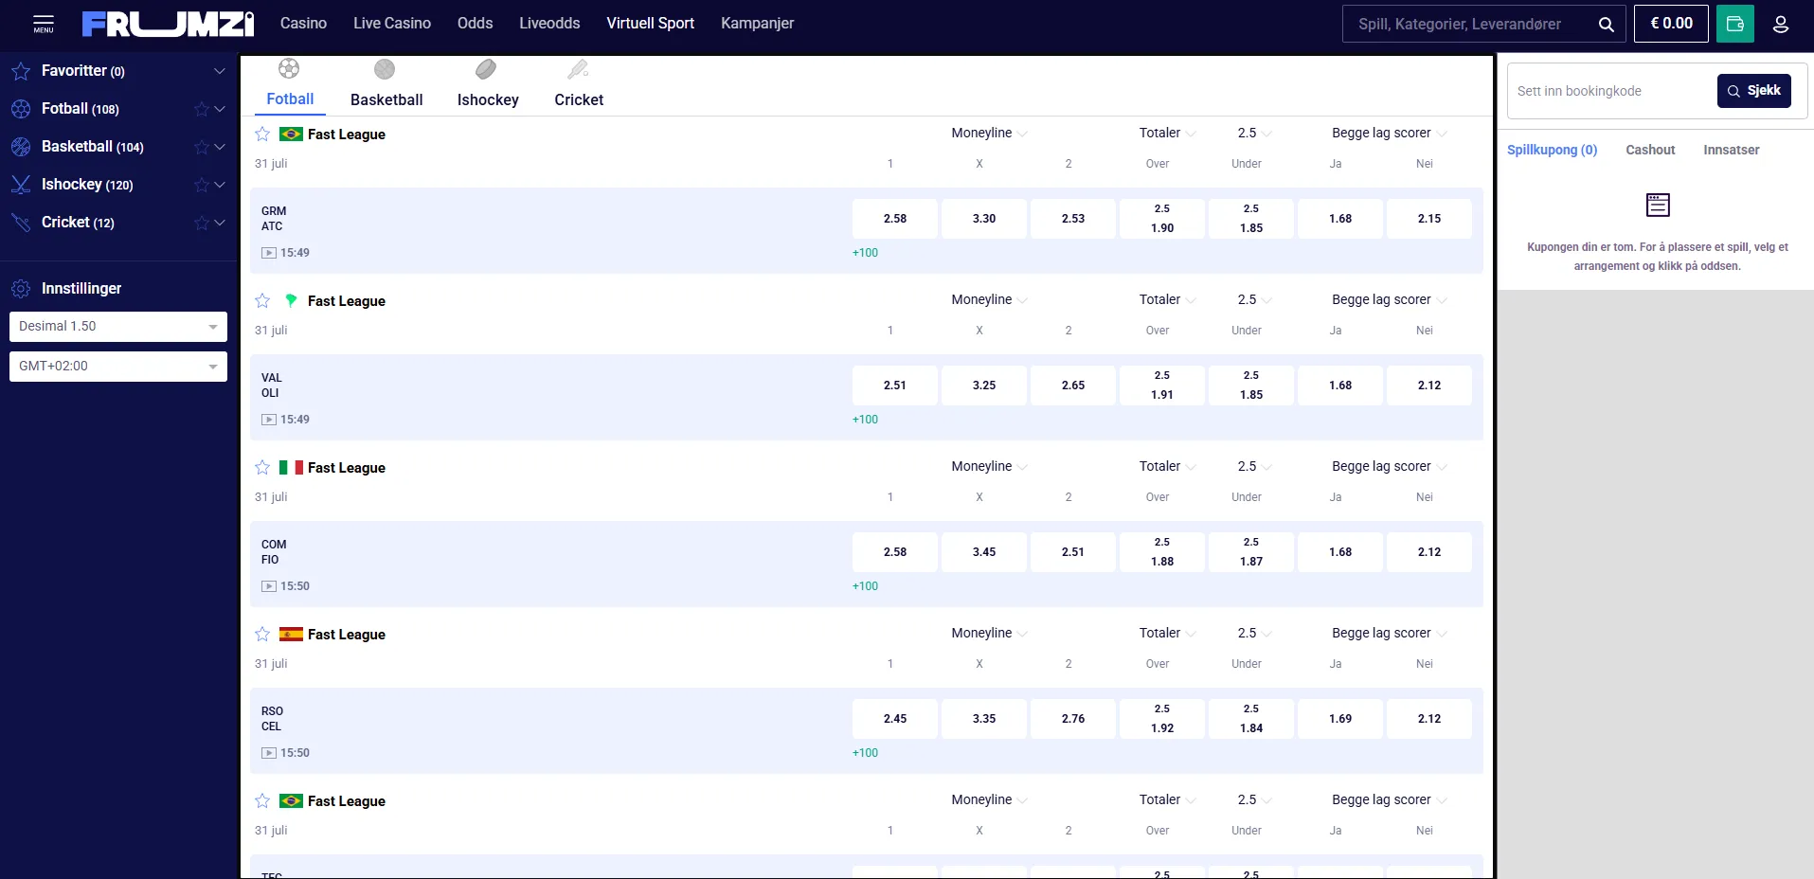Click the live stream icon beside 15:49 for GRM ATC
Image resolution: width=1814 pixels, height=879 pixels.
tap(269, 253)
